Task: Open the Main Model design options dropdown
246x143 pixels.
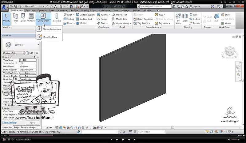Action: coord(164,132)
